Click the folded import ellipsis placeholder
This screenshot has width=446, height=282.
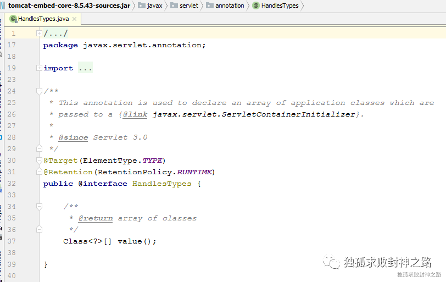coord(85,68)
